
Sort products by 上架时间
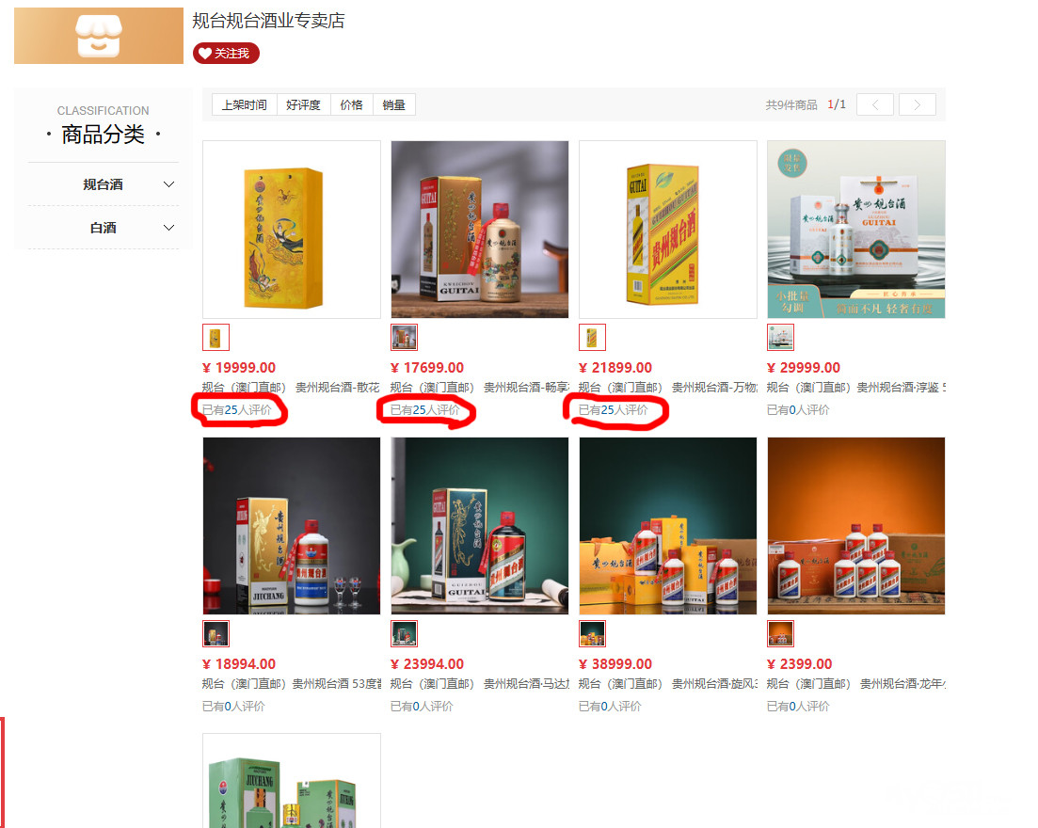pos(244,105)
